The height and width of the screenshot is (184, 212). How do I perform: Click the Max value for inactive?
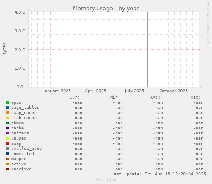(198, 169)
